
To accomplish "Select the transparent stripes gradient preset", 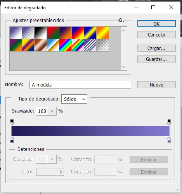I will coord(90,45).
